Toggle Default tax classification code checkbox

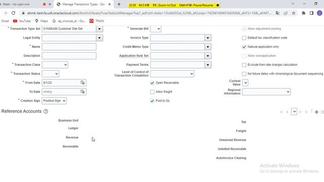244,38
